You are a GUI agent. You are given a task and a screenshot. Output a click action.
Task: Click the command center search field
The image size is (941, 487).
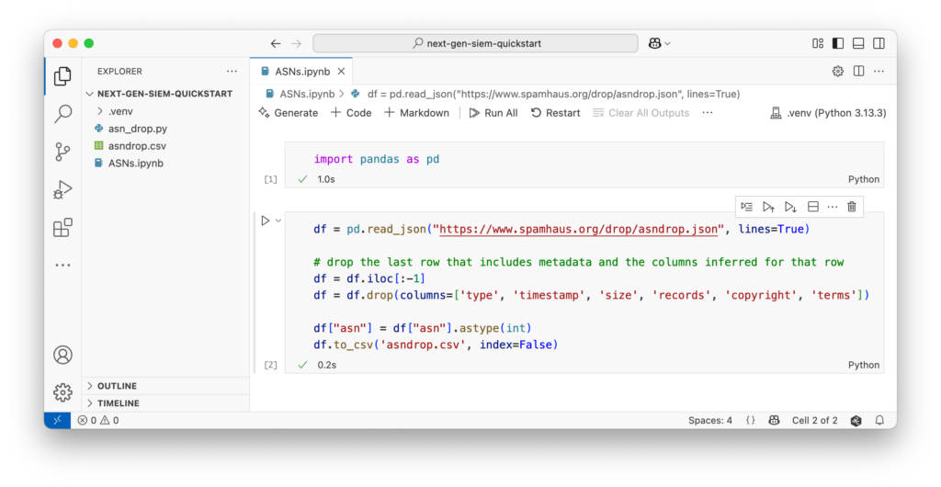coord(475,43)
